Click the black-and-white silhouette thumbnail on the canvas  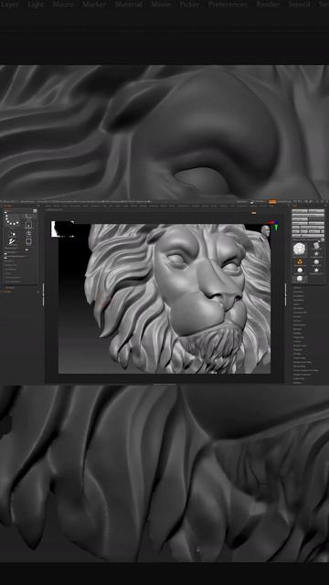coord(63,229)
